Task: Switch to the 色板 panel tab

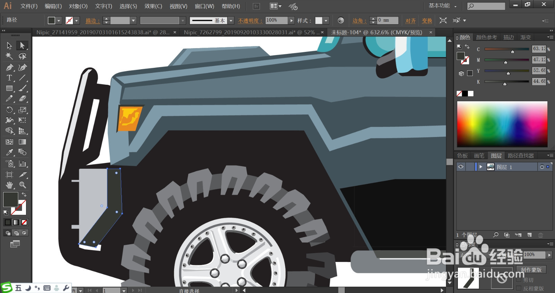Action: (462, 156)
